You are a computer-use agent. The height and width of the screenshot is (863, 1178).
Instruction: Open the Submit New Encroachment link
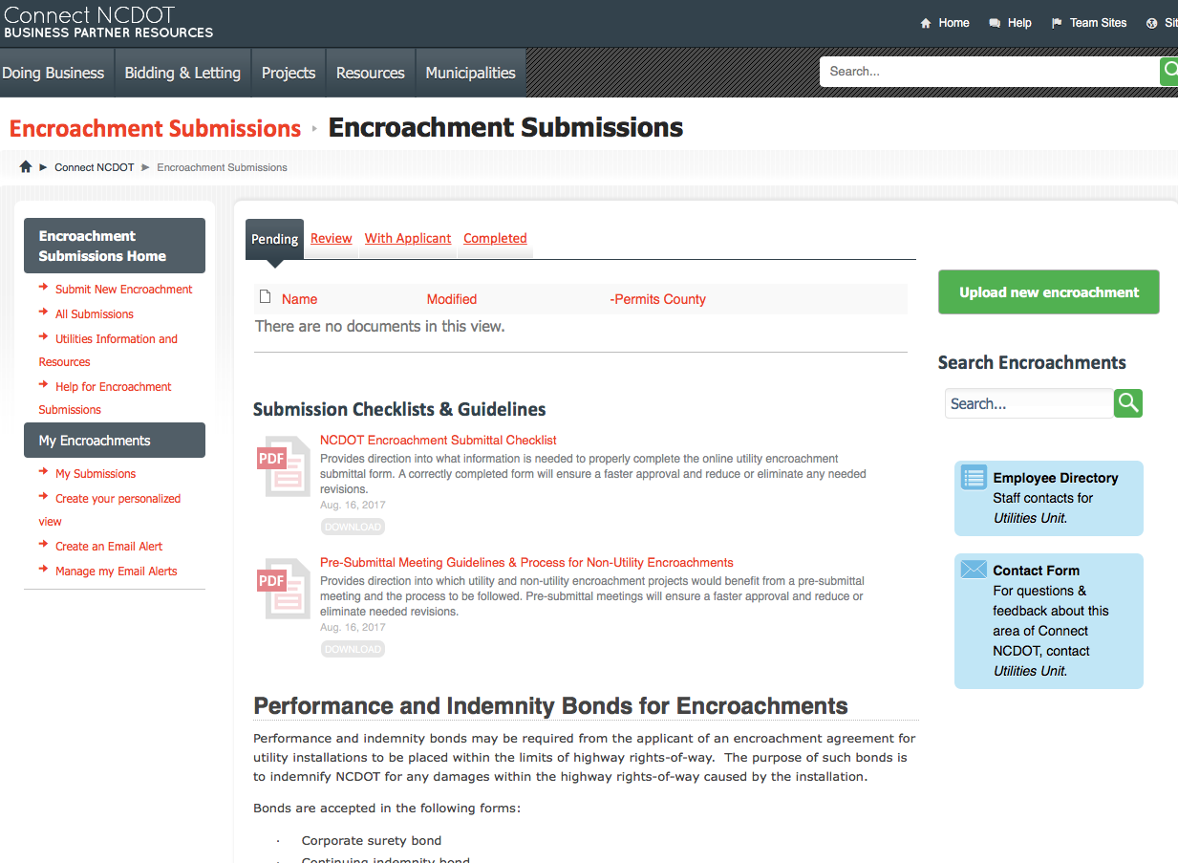[123, 290]
